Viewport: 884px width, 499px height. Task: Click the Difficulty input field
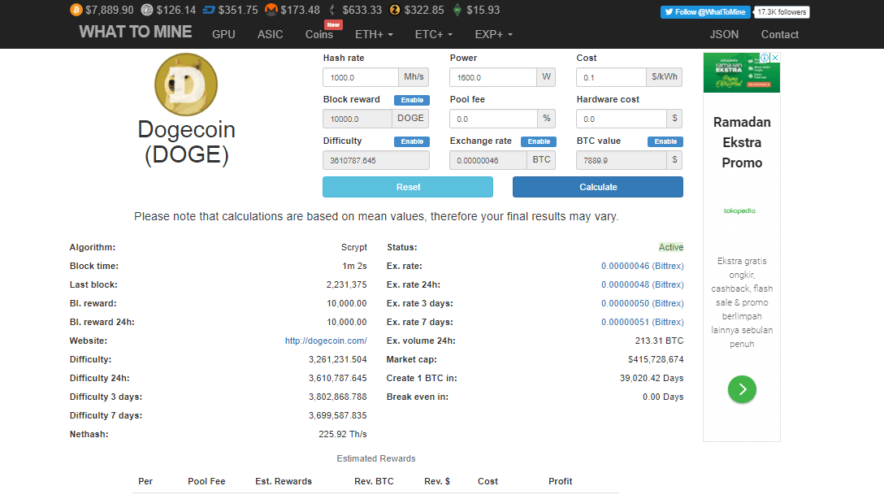click(376, 160)
